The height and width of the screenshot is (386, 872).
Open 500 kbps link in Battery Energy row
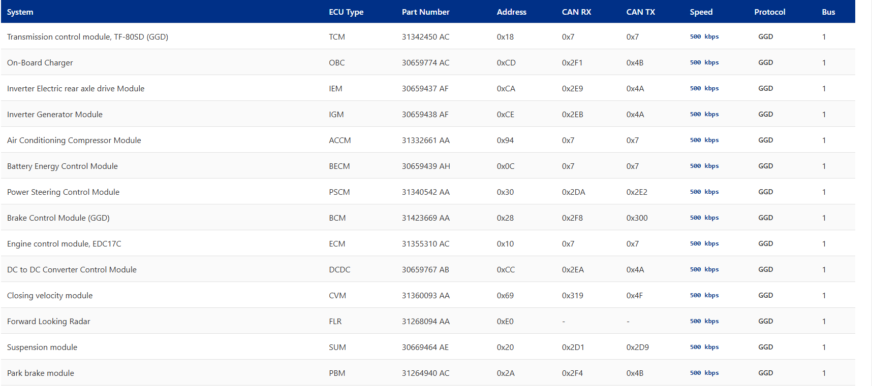[704, 166]
